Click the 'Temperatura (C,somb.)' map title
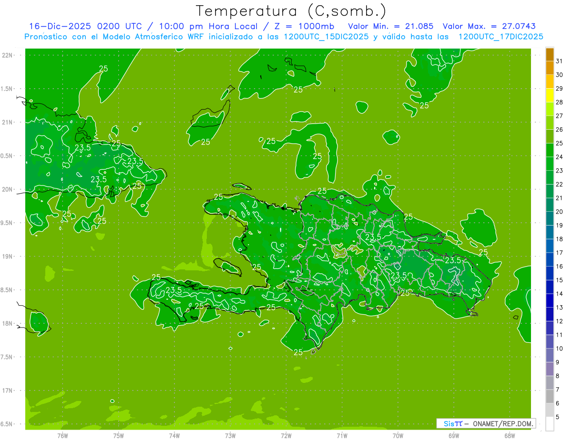Screen dimensions: 572x442 tap(291, 10)
